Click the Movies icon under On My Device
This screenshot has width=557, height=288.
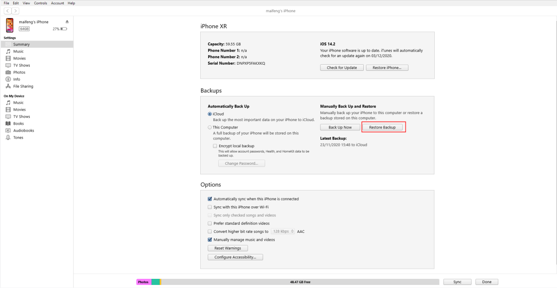point(8,110)
